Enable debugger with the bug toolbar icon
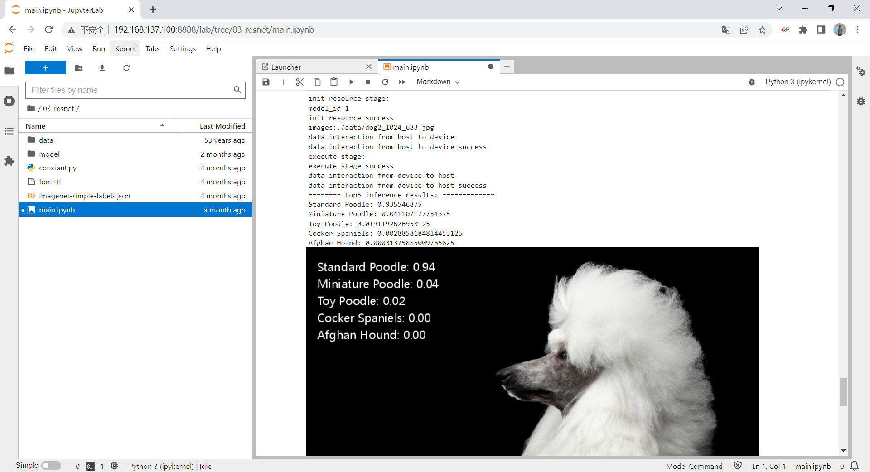This screenshot has width=870, height=472. (752, 82)
